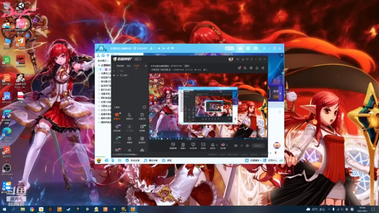Image resolution: width=379 pixels, height=213 pixels.
Task: Open the dropdown pill beside streaming logo
Action: [x=137, y=59]
